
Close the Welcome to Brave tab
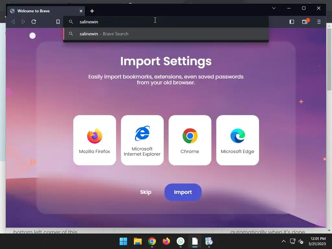(x=81, y=11)
